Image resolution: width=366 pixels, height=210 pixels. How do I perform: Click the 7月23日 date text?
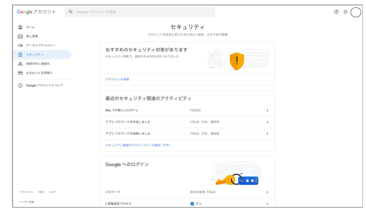195,110
